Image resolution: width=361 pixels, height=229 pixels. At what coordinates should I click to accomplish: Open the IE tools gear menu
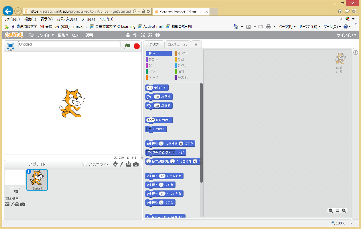coord(354,11)
